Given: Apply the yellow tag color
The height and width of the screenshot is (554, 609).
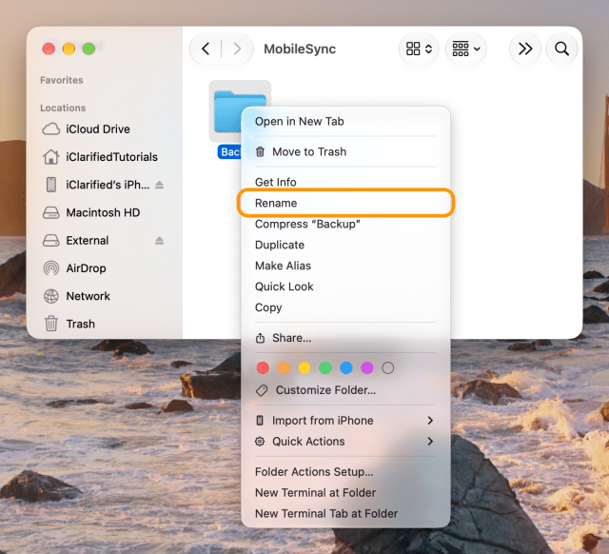Looking at the screenshot, I should point(304,368).
